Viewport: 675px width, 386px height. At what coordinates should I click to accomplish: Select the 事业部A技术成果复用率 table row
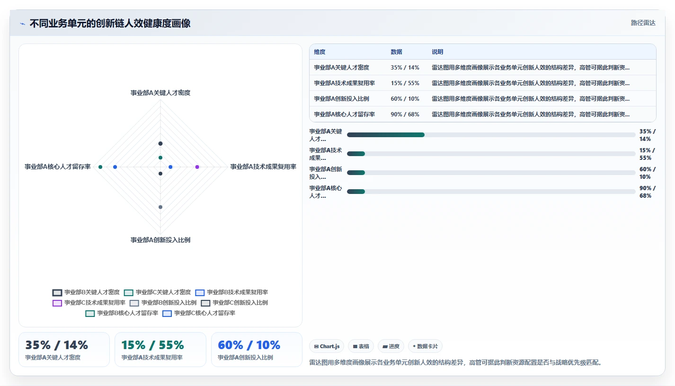(x=482, y=83)
